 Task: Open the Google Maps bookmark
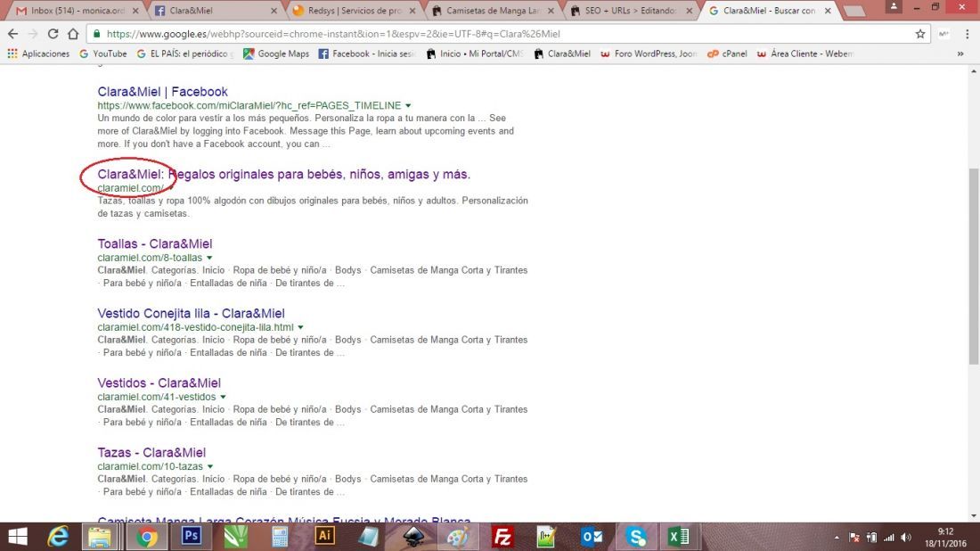(x=276, y=53)
